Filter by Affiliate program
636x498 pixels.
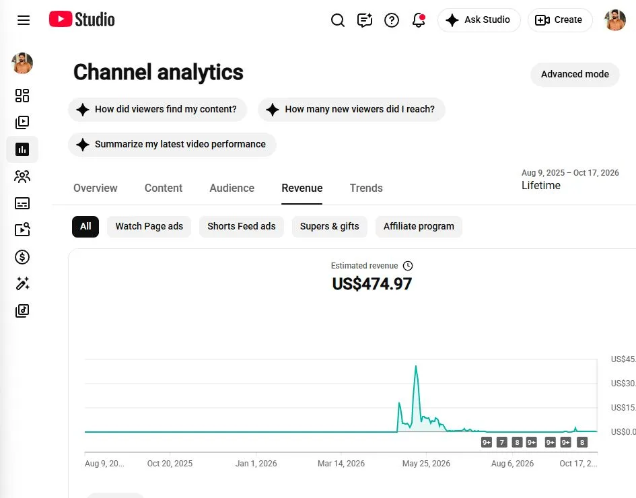coord(419,227)
